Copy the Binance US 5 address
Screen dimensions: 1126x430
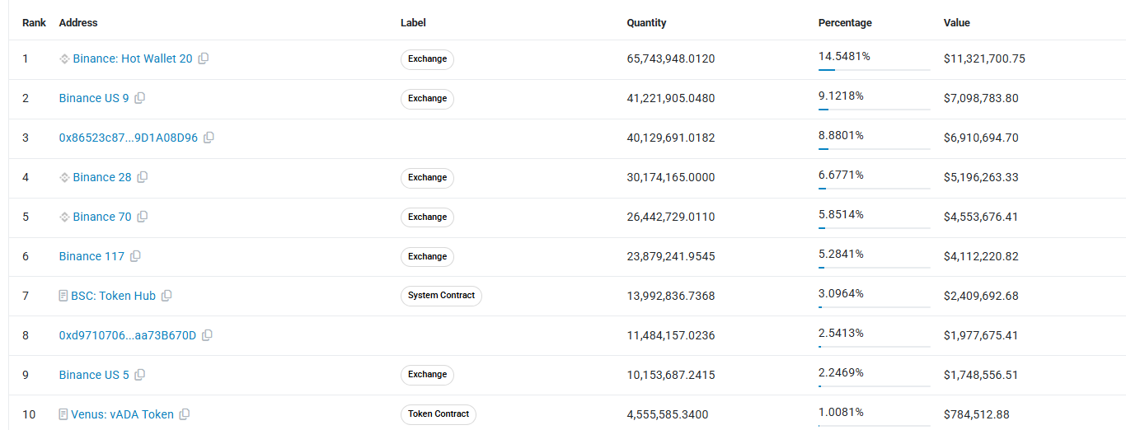tap(140, 375)
